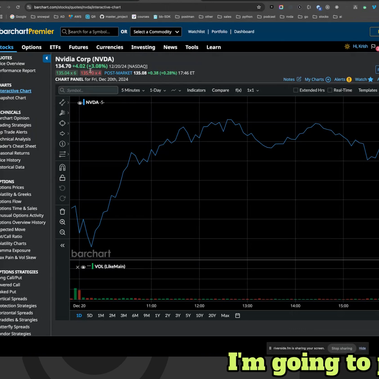Add chart with My Charts plus icon
379x379 pixels.
click(328, 79)
